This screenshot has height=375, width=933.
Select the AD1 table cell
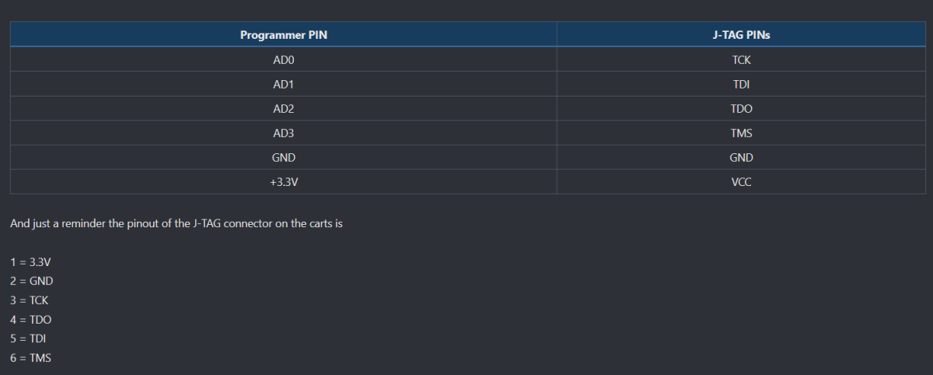283,84
